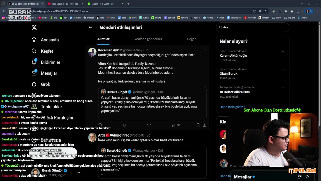Open the alışveriş bookmarks folder
321x181 pixels.
pyautogui.click(x=290, y=18)
